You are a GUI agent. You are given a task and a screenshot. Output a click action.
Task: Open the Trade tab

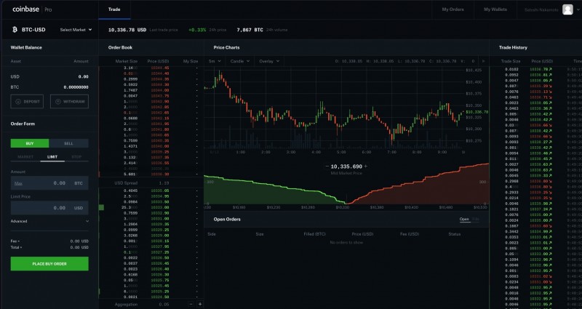114,9
